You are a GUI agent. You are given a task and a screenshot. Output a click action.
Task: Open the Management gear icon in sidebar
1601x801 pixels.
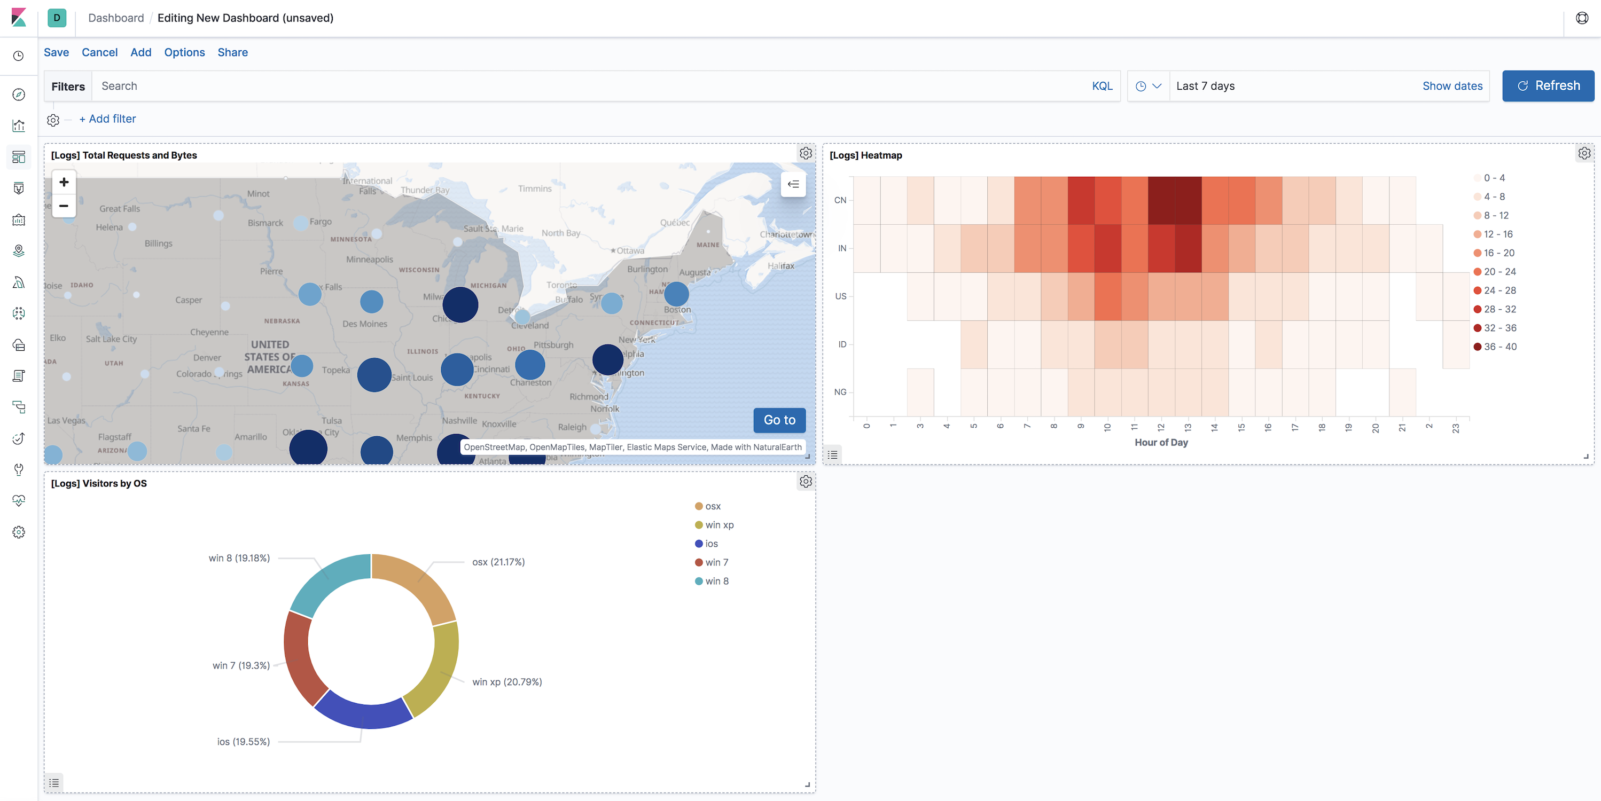point(19,531)
